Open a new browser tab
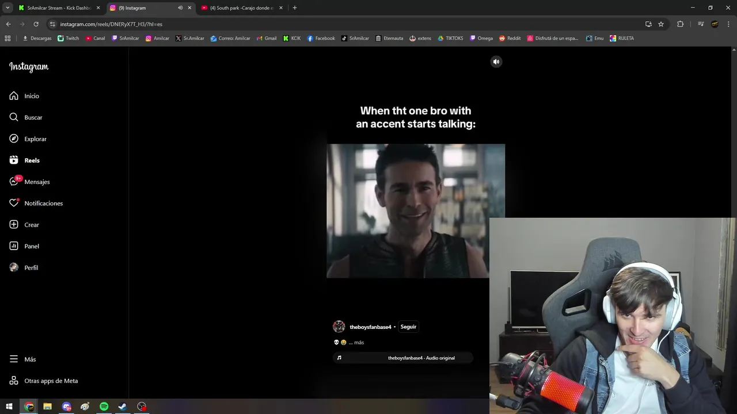Image resolution: width=737 pixels, height=414 pixels. (295, 8)
